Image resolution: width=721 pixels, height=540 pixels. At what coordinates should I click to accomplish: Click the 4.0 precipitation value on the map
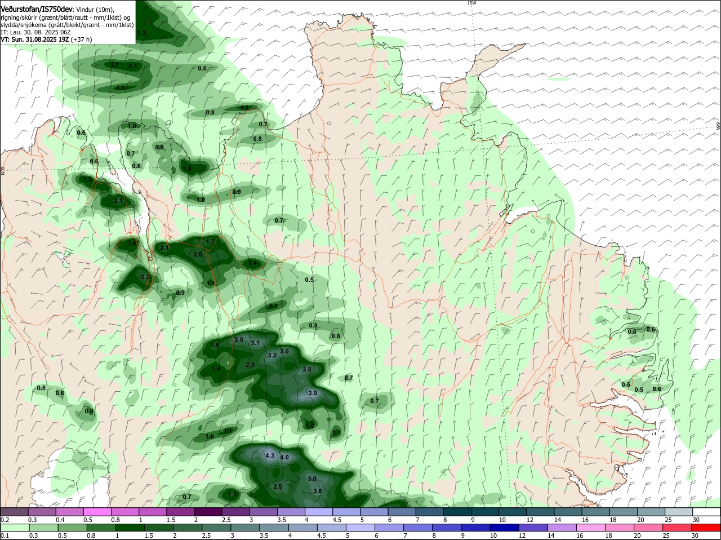[x=284, y=457]
